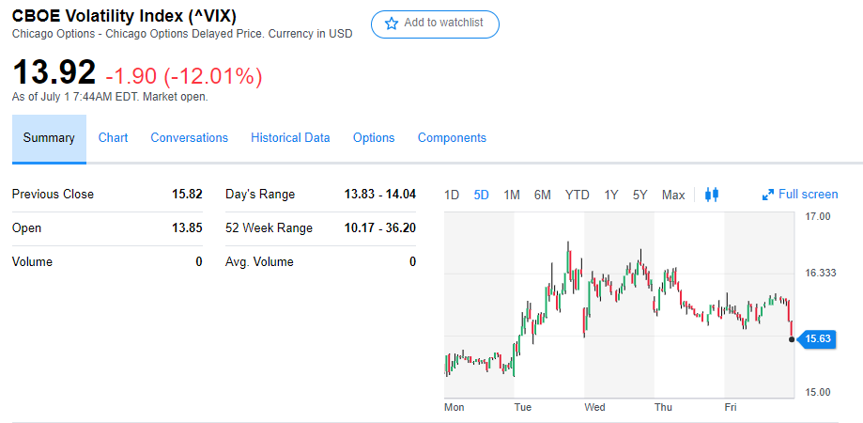The image size is (863, 423).
Task: Switch chart to candlestick type icon
Action: 712,195
